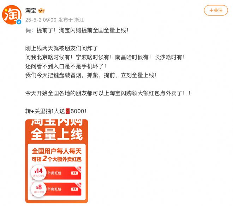Open the 淘宝 account name link
The image size is (233, 206).
[x=31, y=11]
